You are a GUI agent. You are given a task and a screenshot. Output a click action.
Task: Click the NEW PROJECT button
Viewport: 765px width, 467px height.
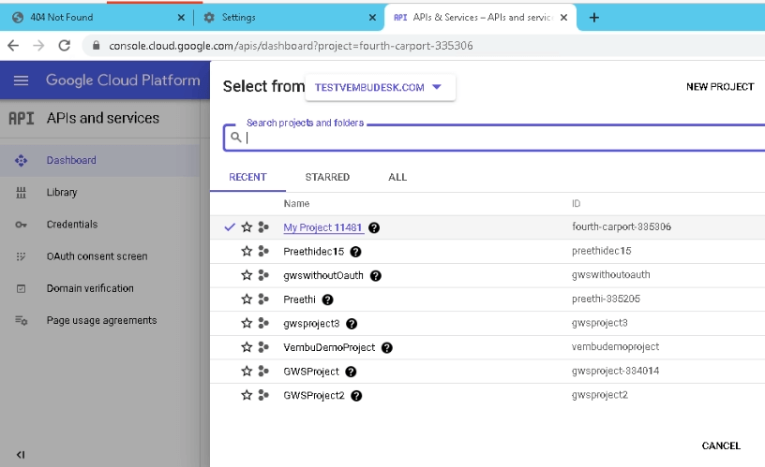coord(720,87)
